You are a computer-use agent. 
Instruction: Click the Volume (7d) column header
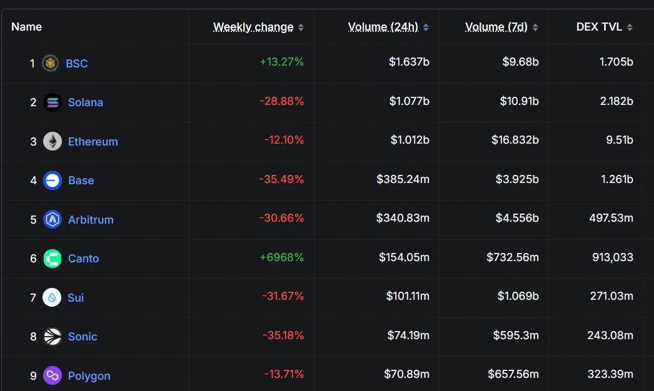[496, 27]
